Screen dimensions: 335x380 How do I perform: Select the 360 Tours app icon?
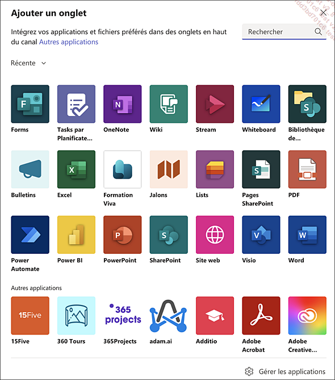tap(76, 316)
